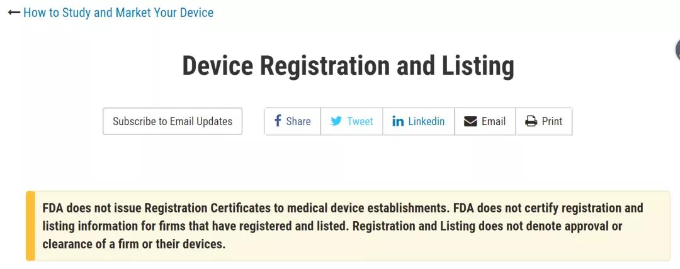Click Subscribe to Email Updates button

coord(173,121)
